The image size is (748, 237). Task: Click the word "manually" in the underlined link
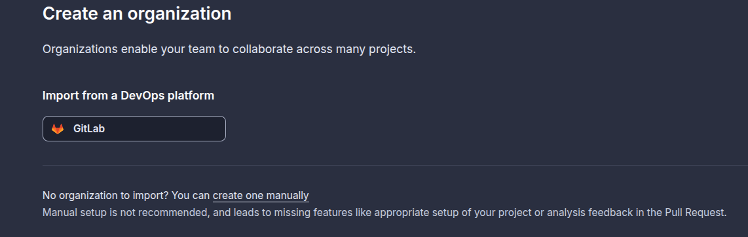(288, 196)
